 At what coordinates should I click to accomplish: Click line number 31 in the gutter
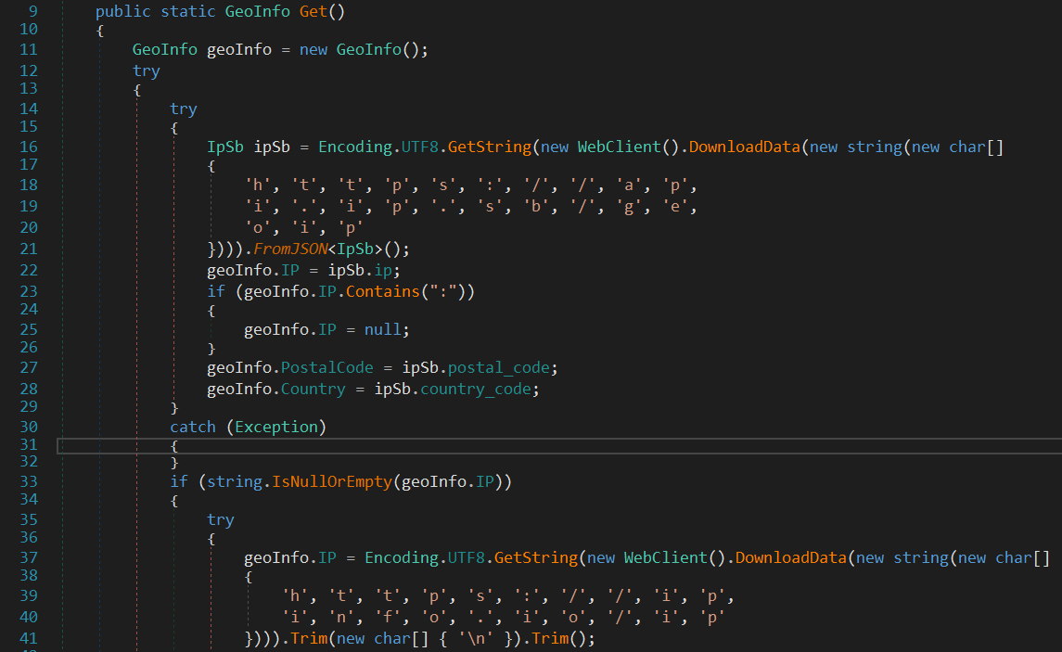coord(28,446)
